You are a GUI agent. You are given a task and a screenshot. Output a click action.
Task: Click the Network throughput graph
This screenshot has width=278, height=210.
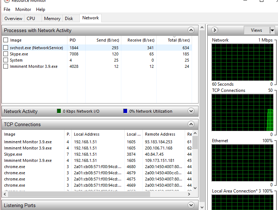coord(242,62)
